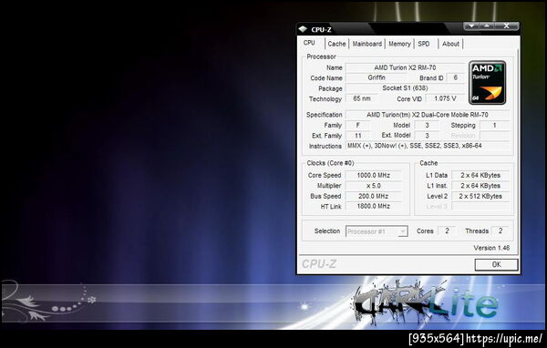Viewport: 547px width, 348px height.
Task: Open the Processor #1 selection dropdown
Action: point(377,231)
